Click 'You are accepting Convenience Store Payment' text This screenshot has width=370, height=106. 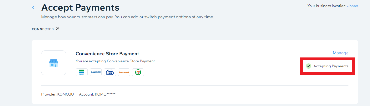pyautogui.click(x=115, y=61)
